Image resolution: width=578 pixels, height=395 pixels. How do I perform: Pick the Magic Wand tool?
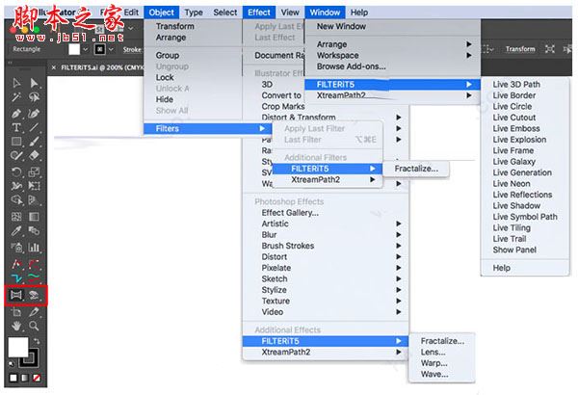pos(16,97)
